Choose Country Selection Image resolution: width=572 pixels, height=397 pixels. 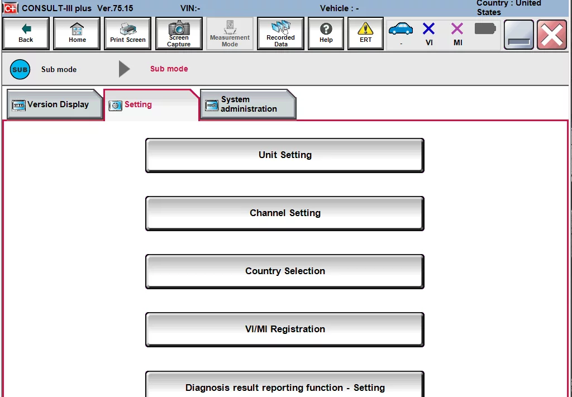(285, 271)
